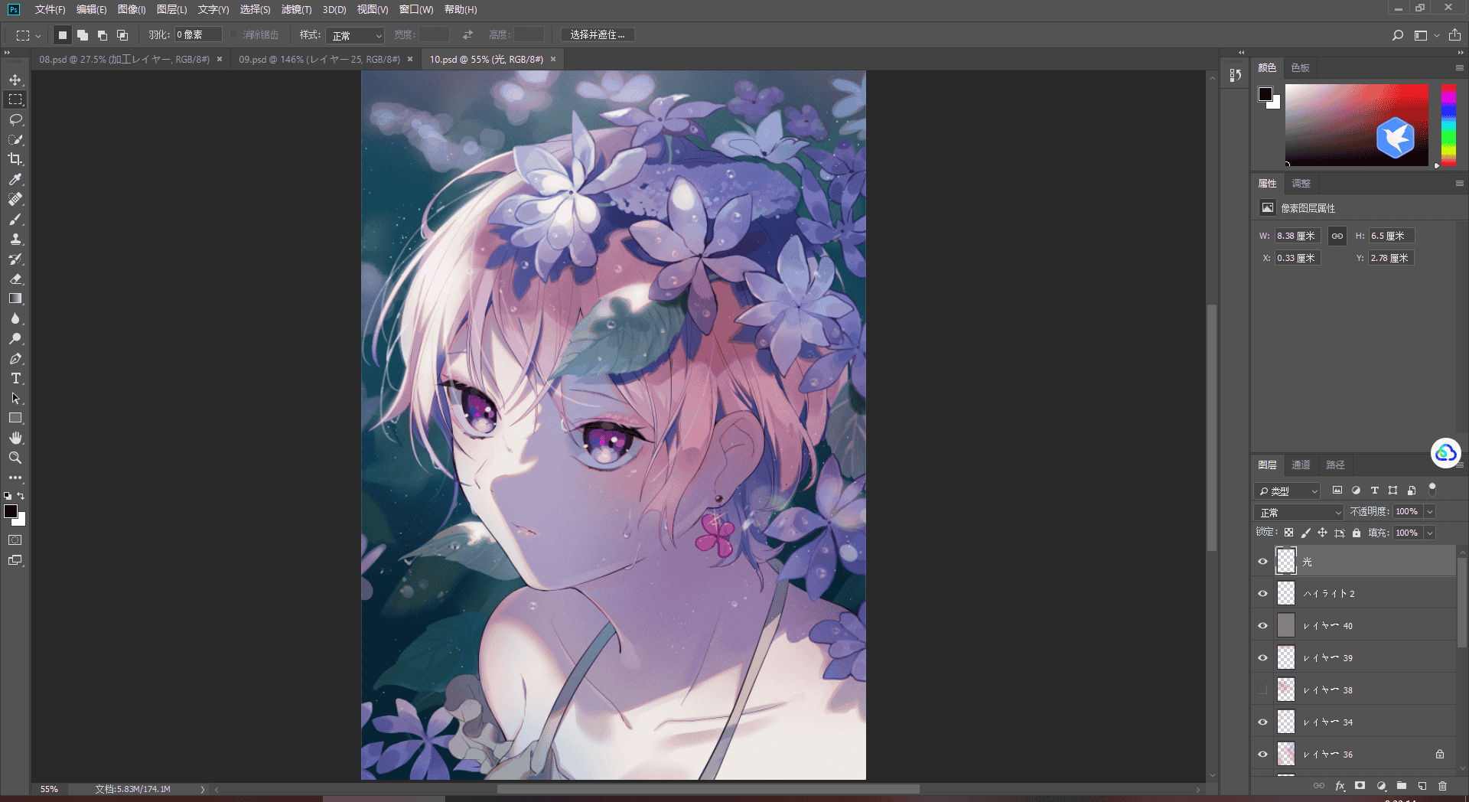The width and height of the screenshot is (1469, 802).
Task: Select the Pen tool
Action: pos(15,358)
